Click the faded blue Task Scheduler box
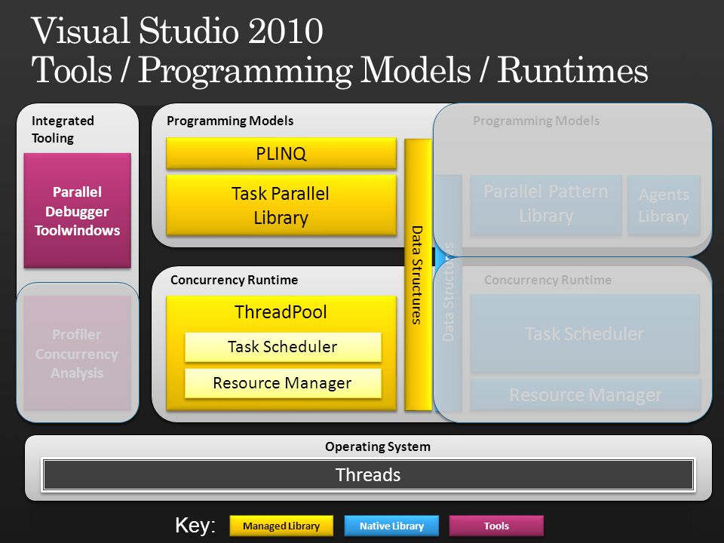This screenshot has width=724, height=543. [584, 334]
